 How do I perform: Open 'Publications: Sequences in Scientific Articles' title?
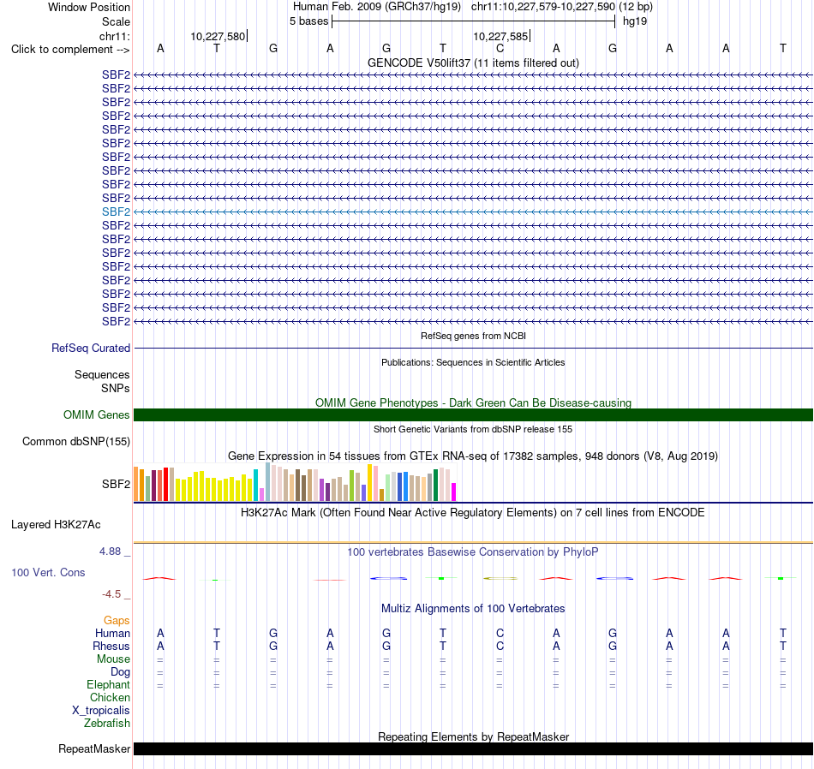[x=473, y=362]
